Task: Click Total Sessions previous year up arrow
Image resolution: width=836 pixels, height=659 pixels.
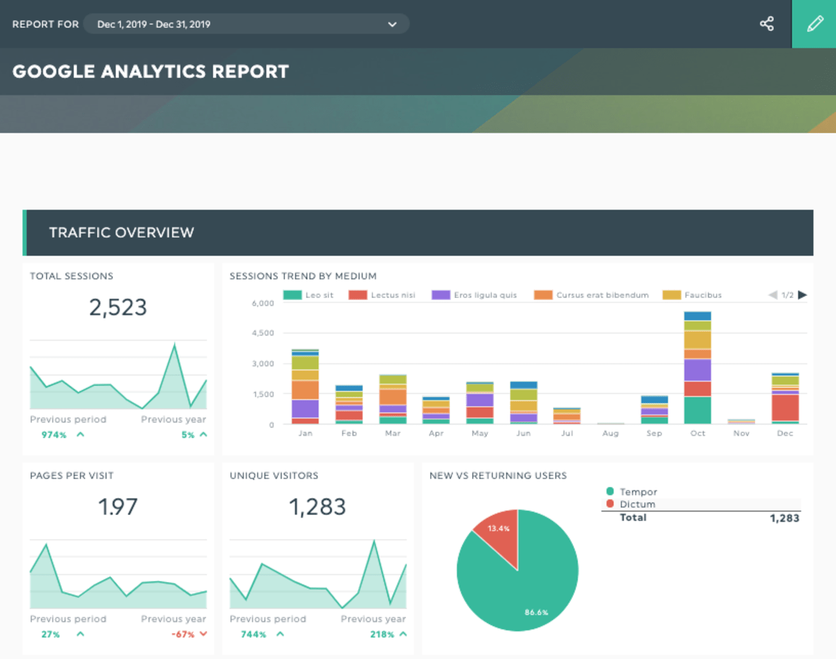Action: [203, 434]
